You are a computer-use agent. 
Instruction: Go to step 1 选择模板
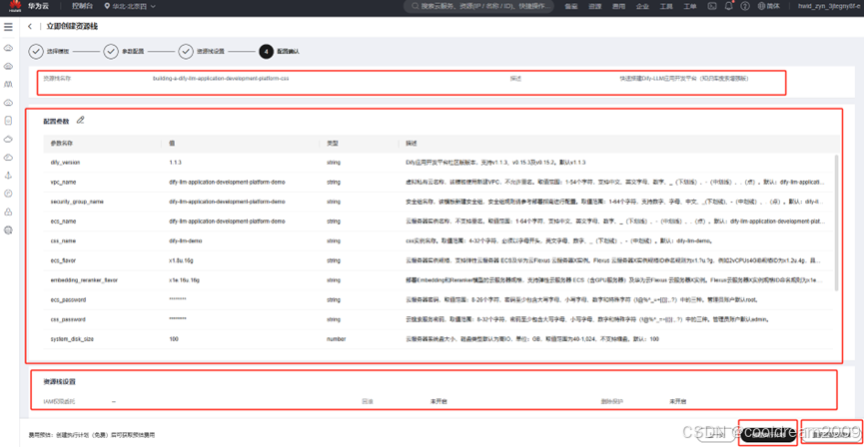tap(50, 51)
